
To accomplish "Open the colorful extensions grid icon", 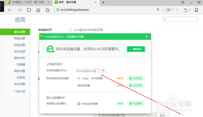I will click(169, 10).
